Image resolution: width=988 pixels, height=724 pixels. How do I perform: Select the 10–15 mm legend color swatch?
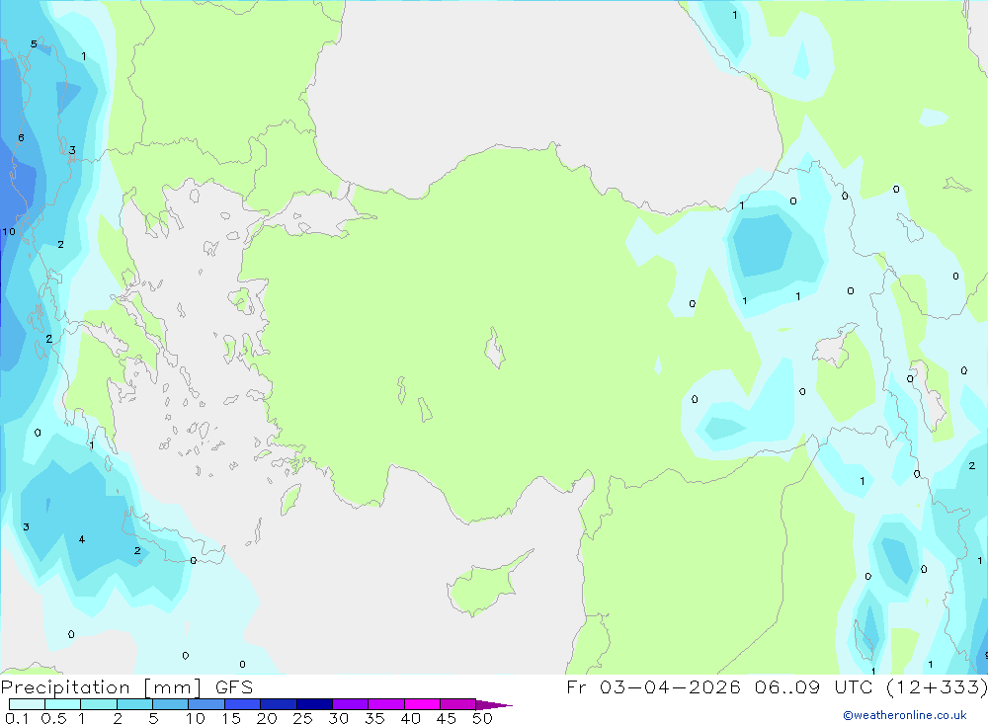[x=206, y=704]
